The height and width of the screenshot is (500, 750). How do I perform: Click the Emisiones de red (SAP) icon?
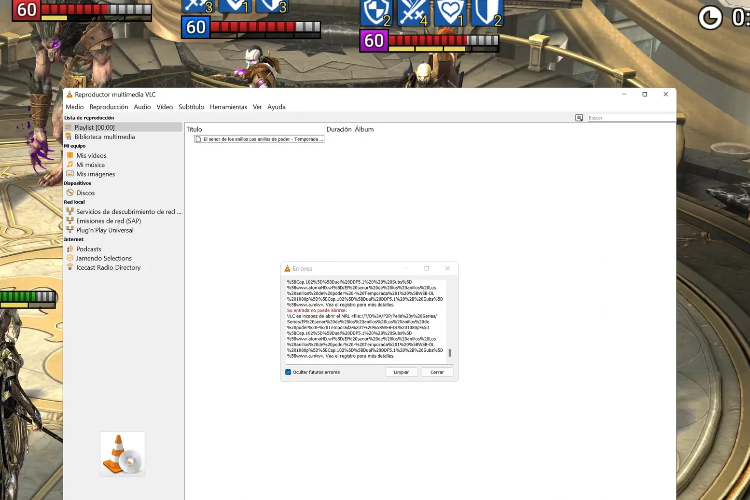point(70,221)
